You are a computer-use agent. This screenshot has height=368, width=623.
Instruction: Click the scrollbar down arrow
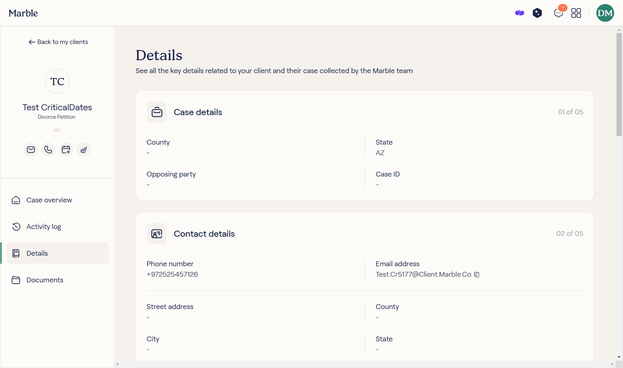pyautogui.click(x=619, y=357)
